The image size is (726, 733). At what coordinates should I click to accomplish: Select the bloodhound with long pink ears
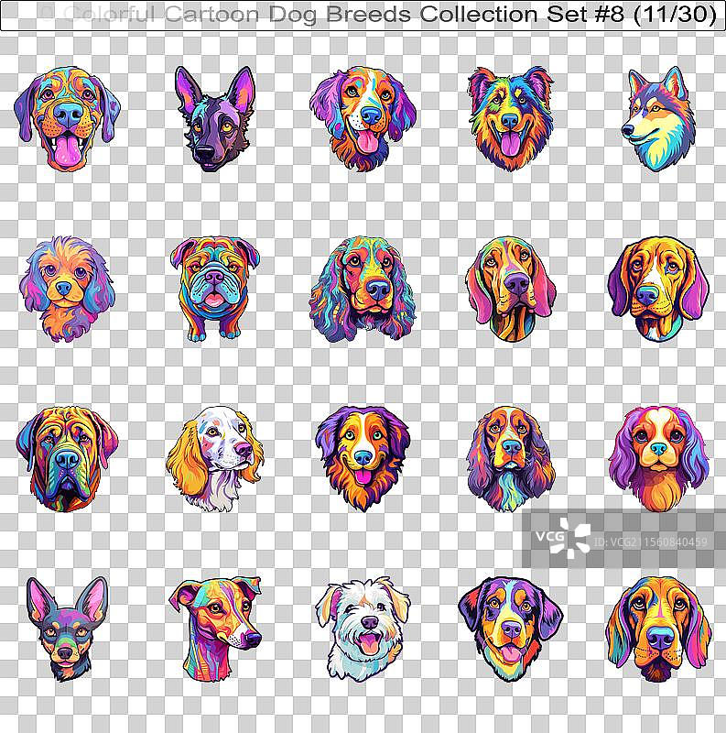pyautogui.click(x=511, y=288)
